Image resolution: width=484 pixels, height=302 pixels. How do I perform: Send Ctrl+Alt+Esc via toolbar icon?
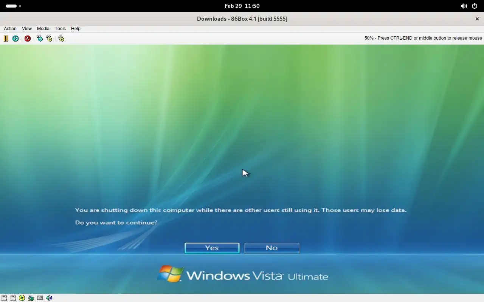pyautogui.click(x=49, y=39)
